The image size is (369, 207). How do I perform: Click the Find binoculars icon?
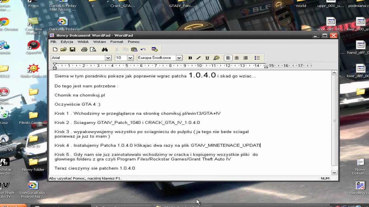105,49
